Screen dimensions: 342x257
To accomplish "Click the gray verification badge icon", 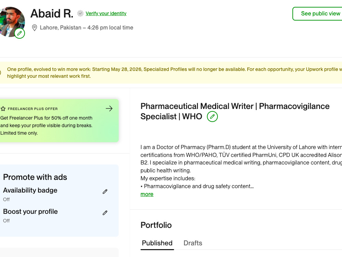I will tap(80, 14).
